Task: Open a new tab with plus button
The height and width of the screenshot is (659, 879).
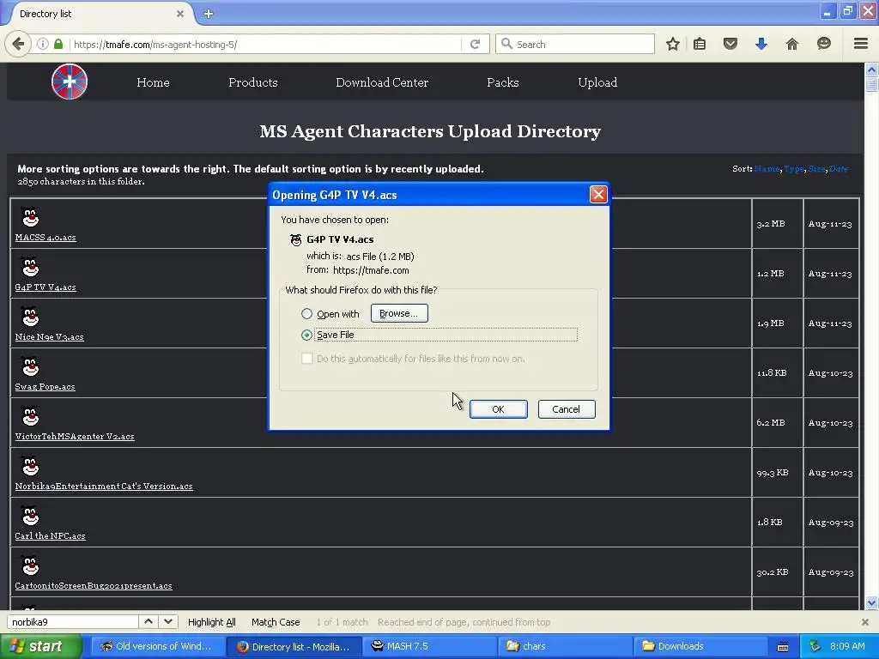Action: click(x=209, y=14)
